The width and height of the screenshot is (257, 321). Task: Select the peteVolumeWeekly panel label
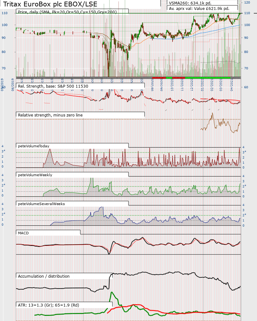point(35,175)
